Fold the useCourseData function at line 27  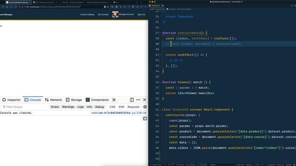(x=161, y=33)
